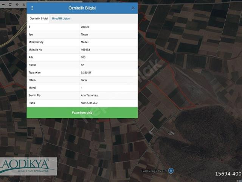This screenshot has width=242, height=182.
Task: Click the refresh icon in the map toolbar
Action: [x=10, y=5]
